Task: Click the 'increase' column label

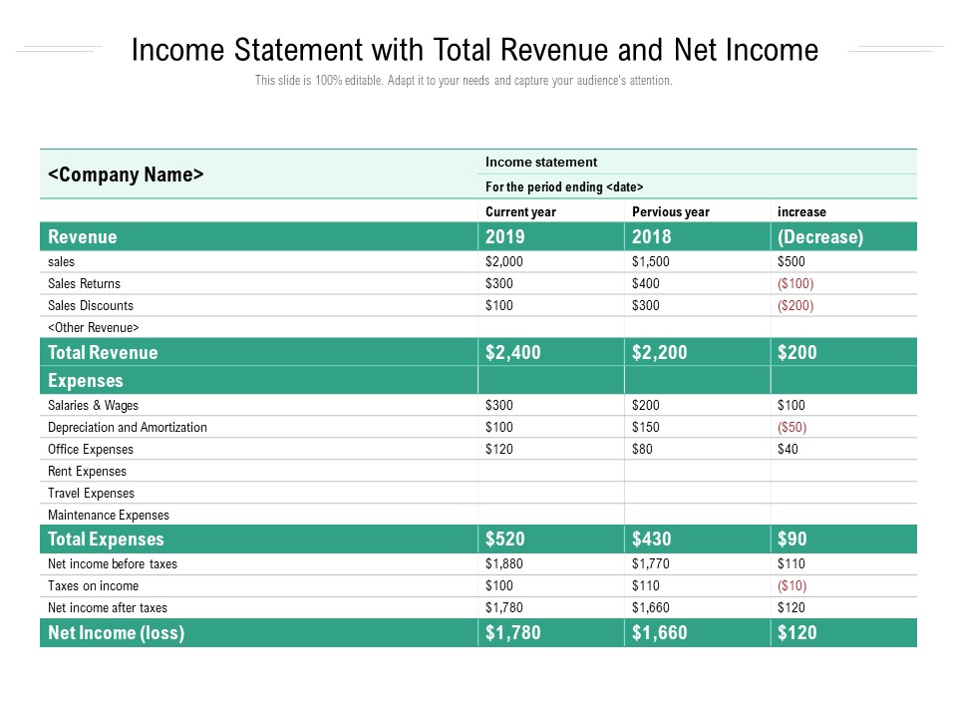Action: pyautogui.click(x=801, y=211)
